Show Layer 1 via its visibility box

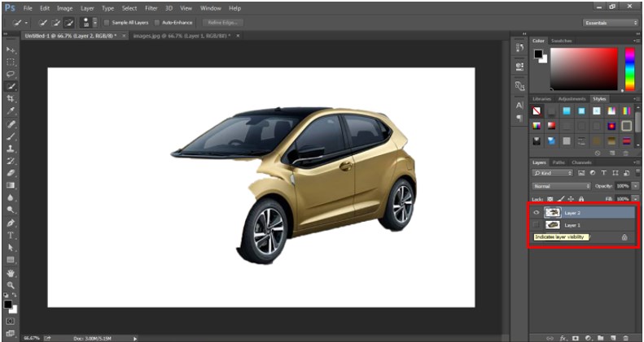tap(536, 224)
